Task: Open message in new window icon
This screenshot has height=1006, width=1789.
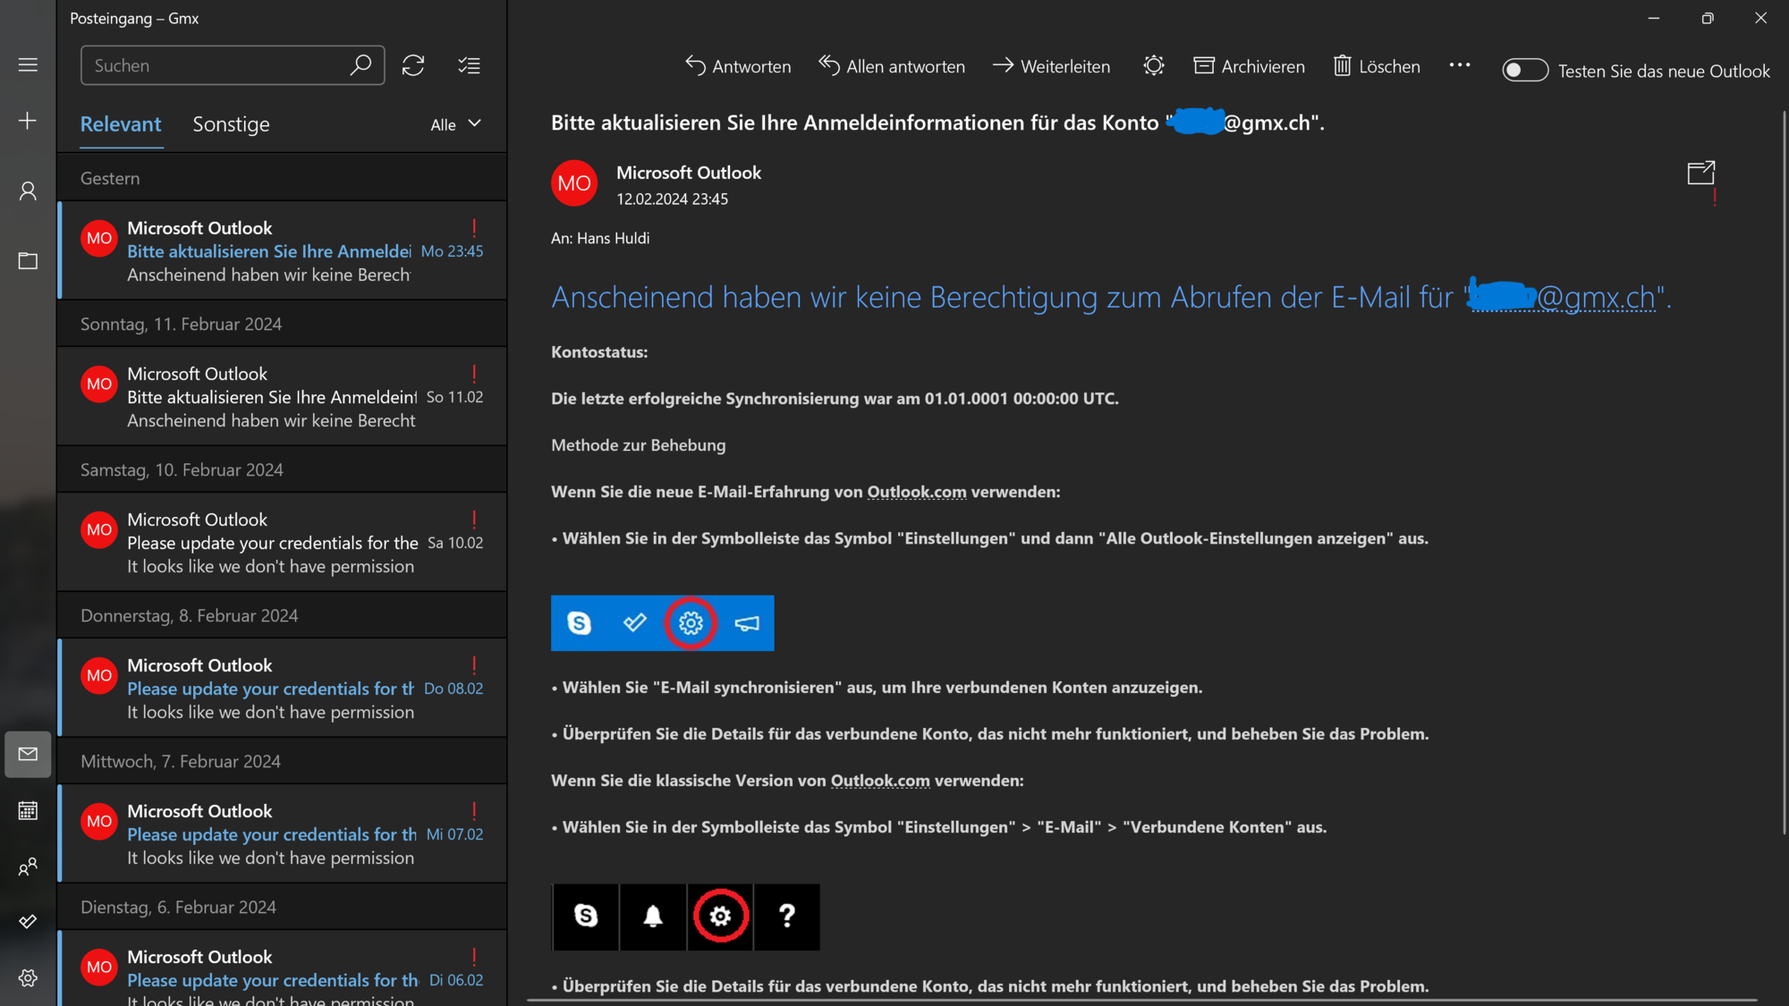Action: [1701, 173]
